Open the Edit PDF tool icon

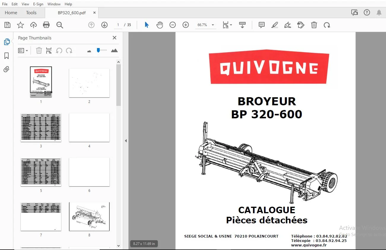pos(301,25)
